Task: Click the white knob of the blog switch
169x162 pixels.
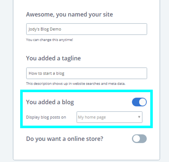Action: tap(143, 102)
